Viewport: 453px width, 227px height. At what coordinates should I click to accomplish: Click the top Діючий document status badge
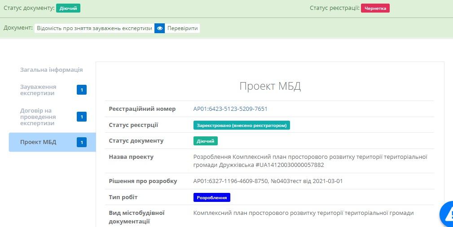[x=68, y=8]
